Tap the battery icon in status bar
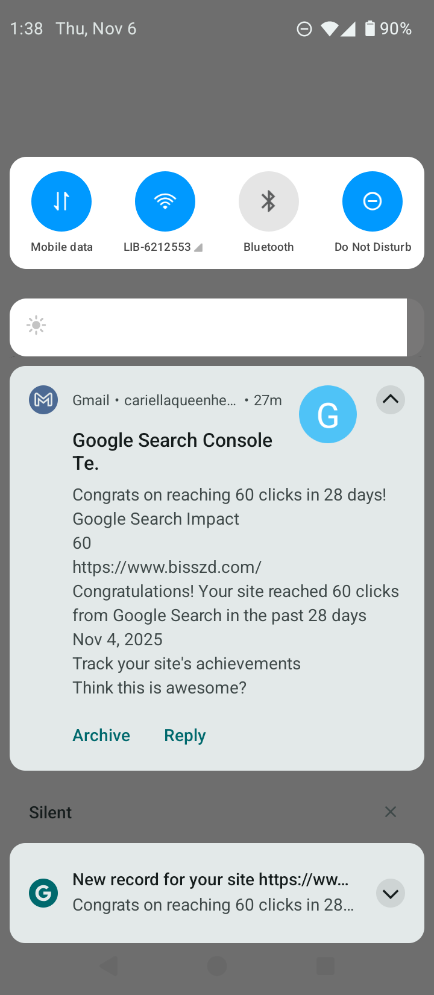434x995 pixels. (x=370, y=28)
